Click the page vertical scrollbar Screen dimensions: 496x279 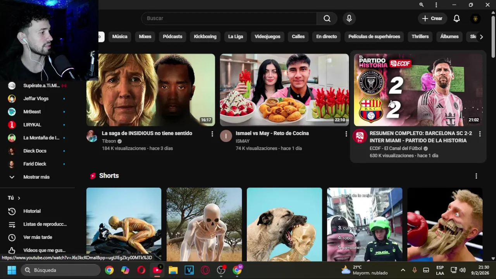(x=493, y=37)
